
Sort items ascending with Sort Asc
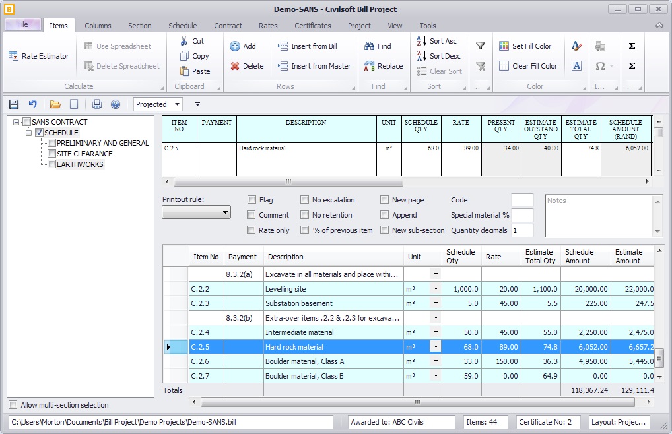pyautogui.click(x=437, y=41)
